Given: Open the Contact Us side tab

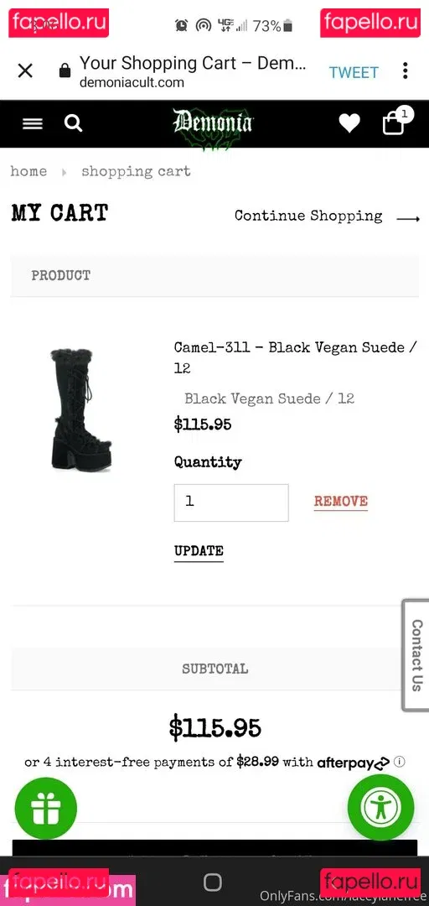Looking at the screenshot, I should 416,655.
